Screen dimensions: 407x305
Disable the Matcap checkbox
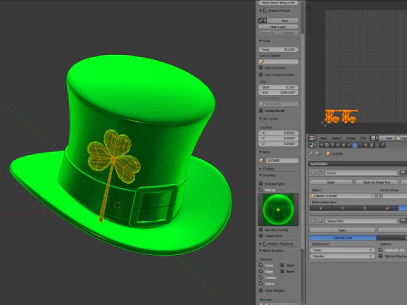click(261, 190)
